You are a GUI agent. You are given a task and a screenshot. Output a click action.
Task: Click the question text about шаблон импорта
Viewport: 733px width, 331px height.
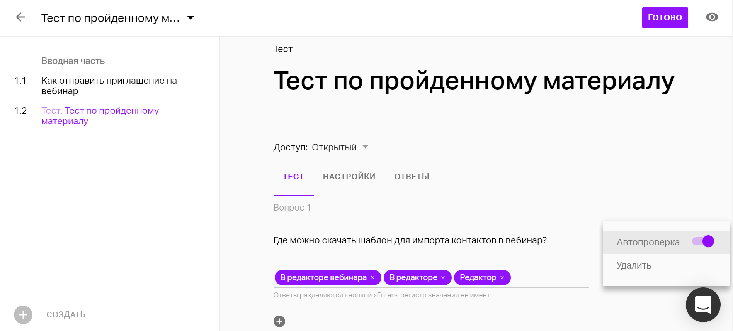click(x=410, y=240)
